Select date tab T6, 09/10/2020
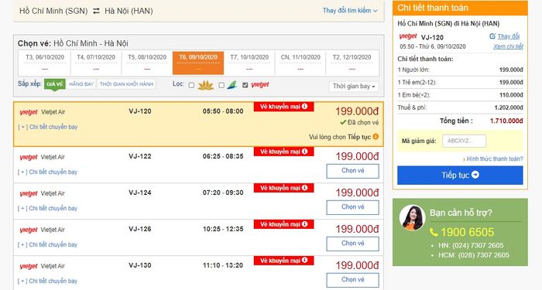The height and width of the screenshot is (290, 542). pyautogui.click(x=198, y=63)
